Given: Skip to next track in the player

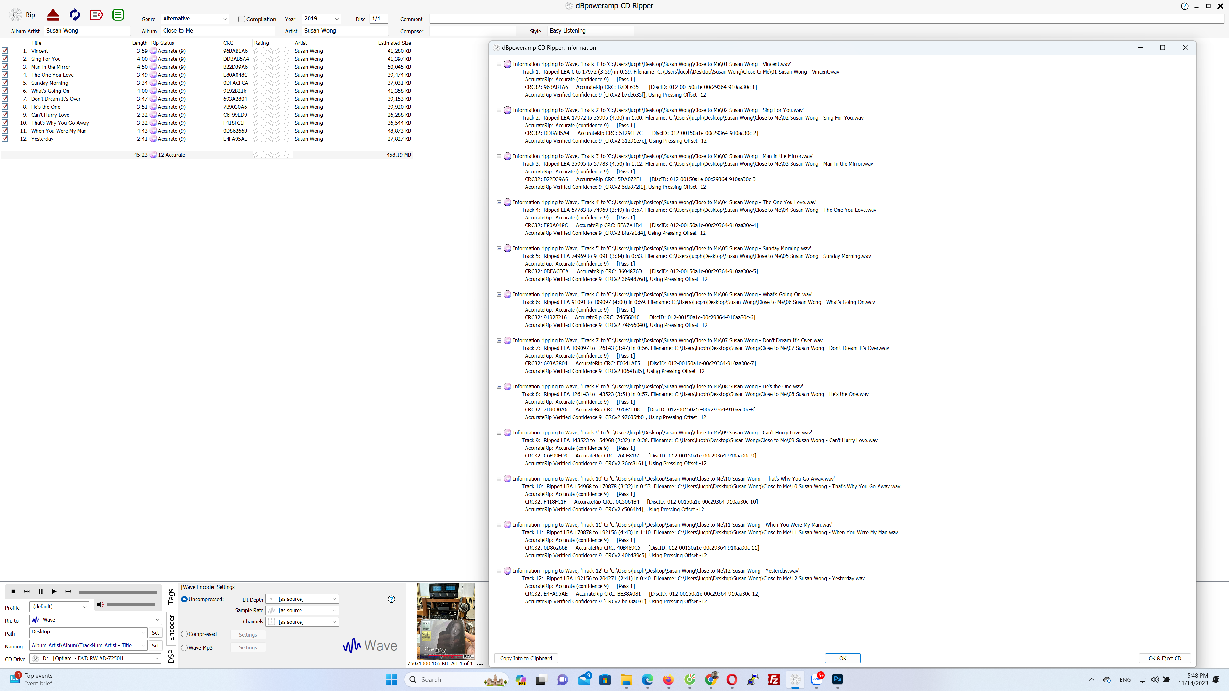Looking at the screenshot, I should [68, 591].
